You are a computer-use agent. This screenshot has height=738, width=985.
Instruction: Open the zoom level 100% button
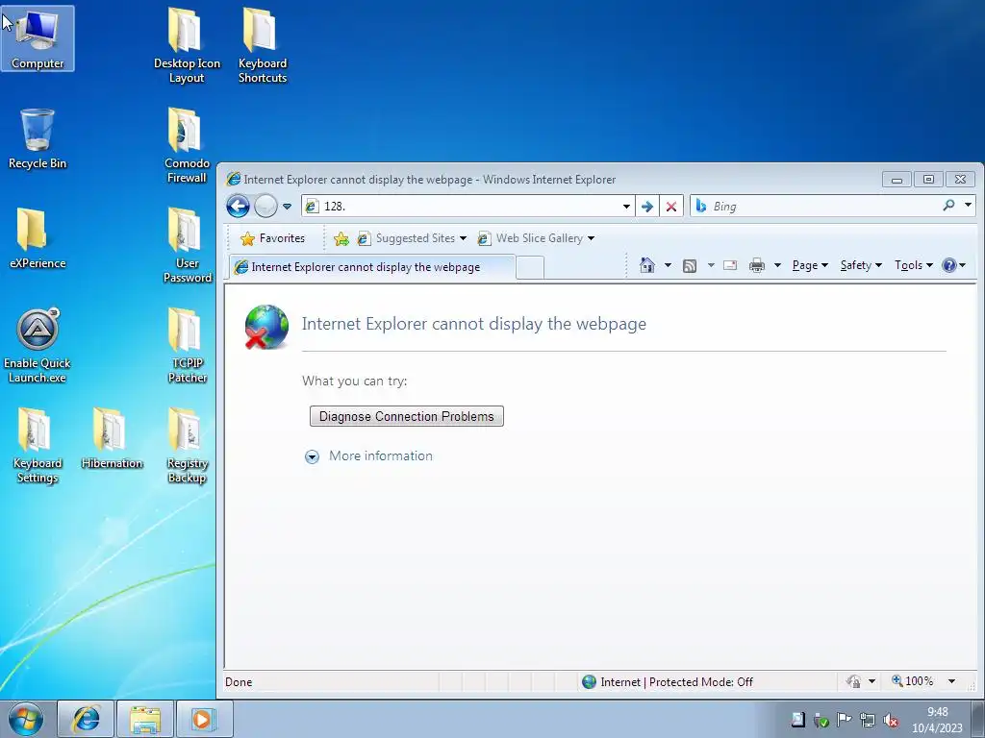tap(913, 681)
